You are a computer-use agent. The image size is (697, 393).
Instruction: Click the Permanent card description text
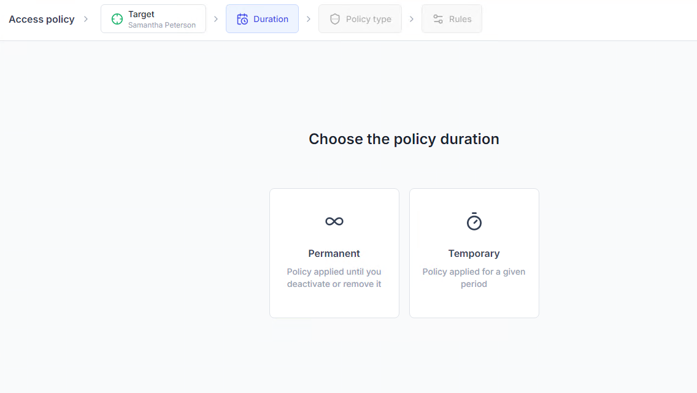pos(334,278)
